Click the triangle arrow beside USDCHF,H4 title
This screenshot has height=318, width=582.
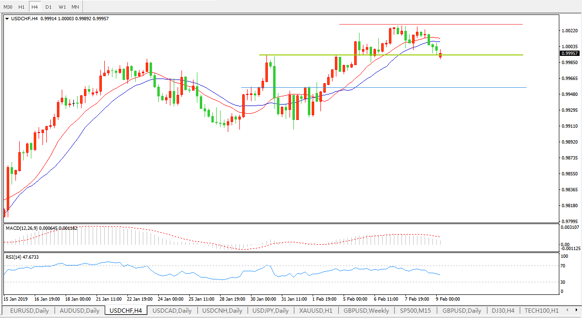click(x=7, y=19)
